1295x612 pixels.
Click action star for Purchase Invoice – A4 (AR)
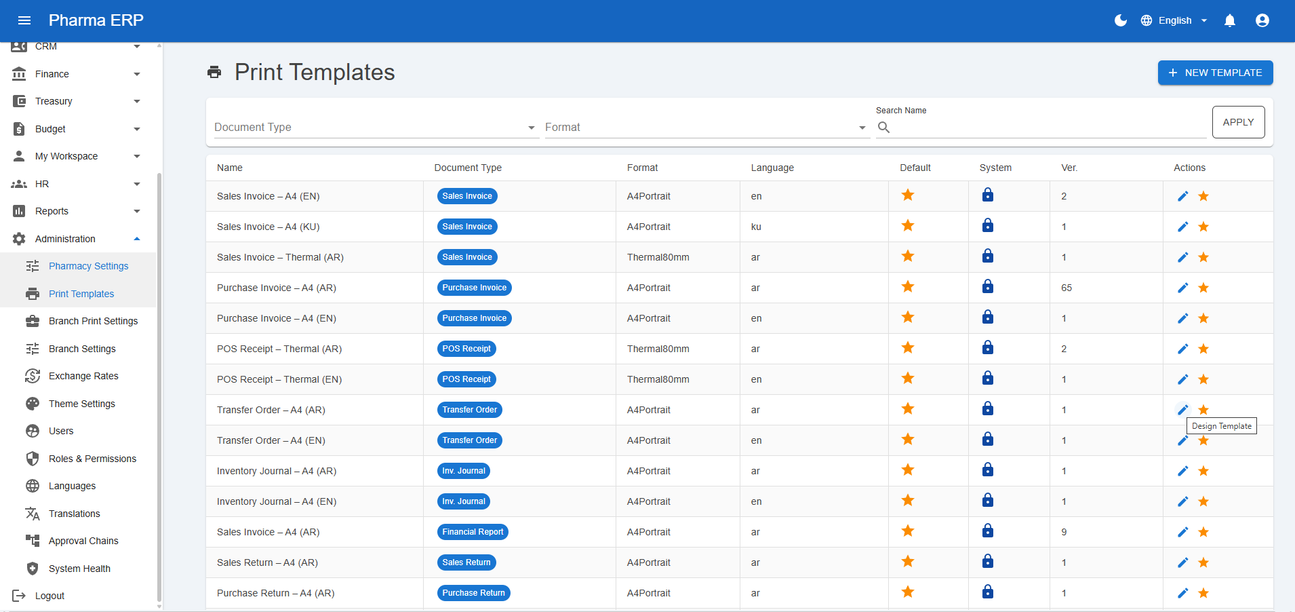click(1203, 288)
